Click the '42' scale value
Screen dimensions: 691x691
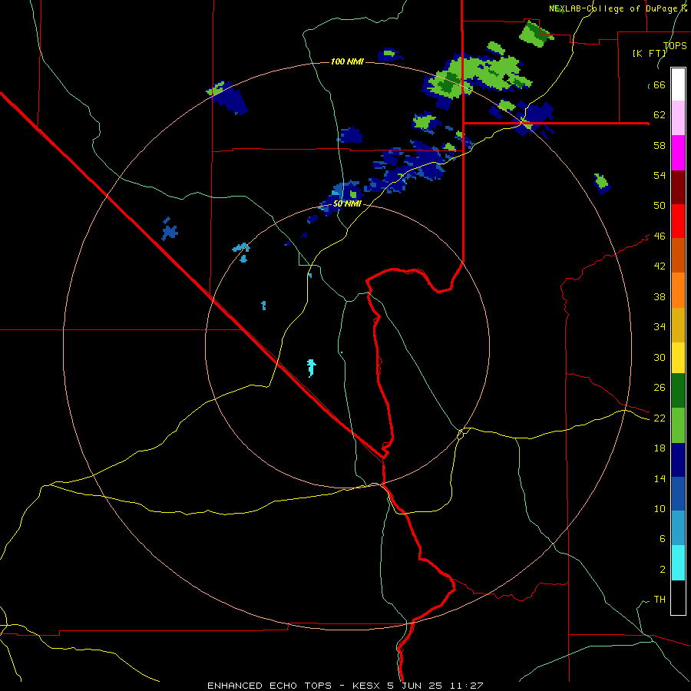(660, 266)
